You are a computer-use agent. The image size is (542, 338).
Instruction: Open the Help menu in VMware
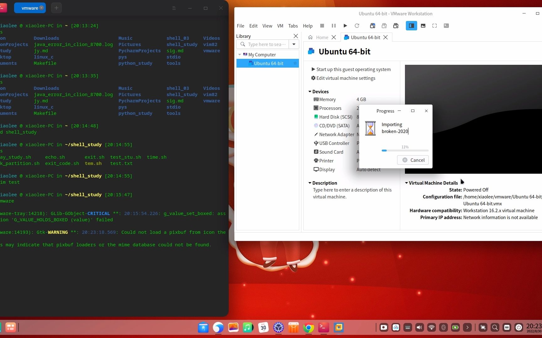click(308, 26)
